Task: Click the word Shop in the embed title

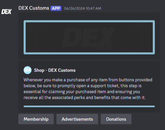Action: pyautogui.click(x=39, y=70)
